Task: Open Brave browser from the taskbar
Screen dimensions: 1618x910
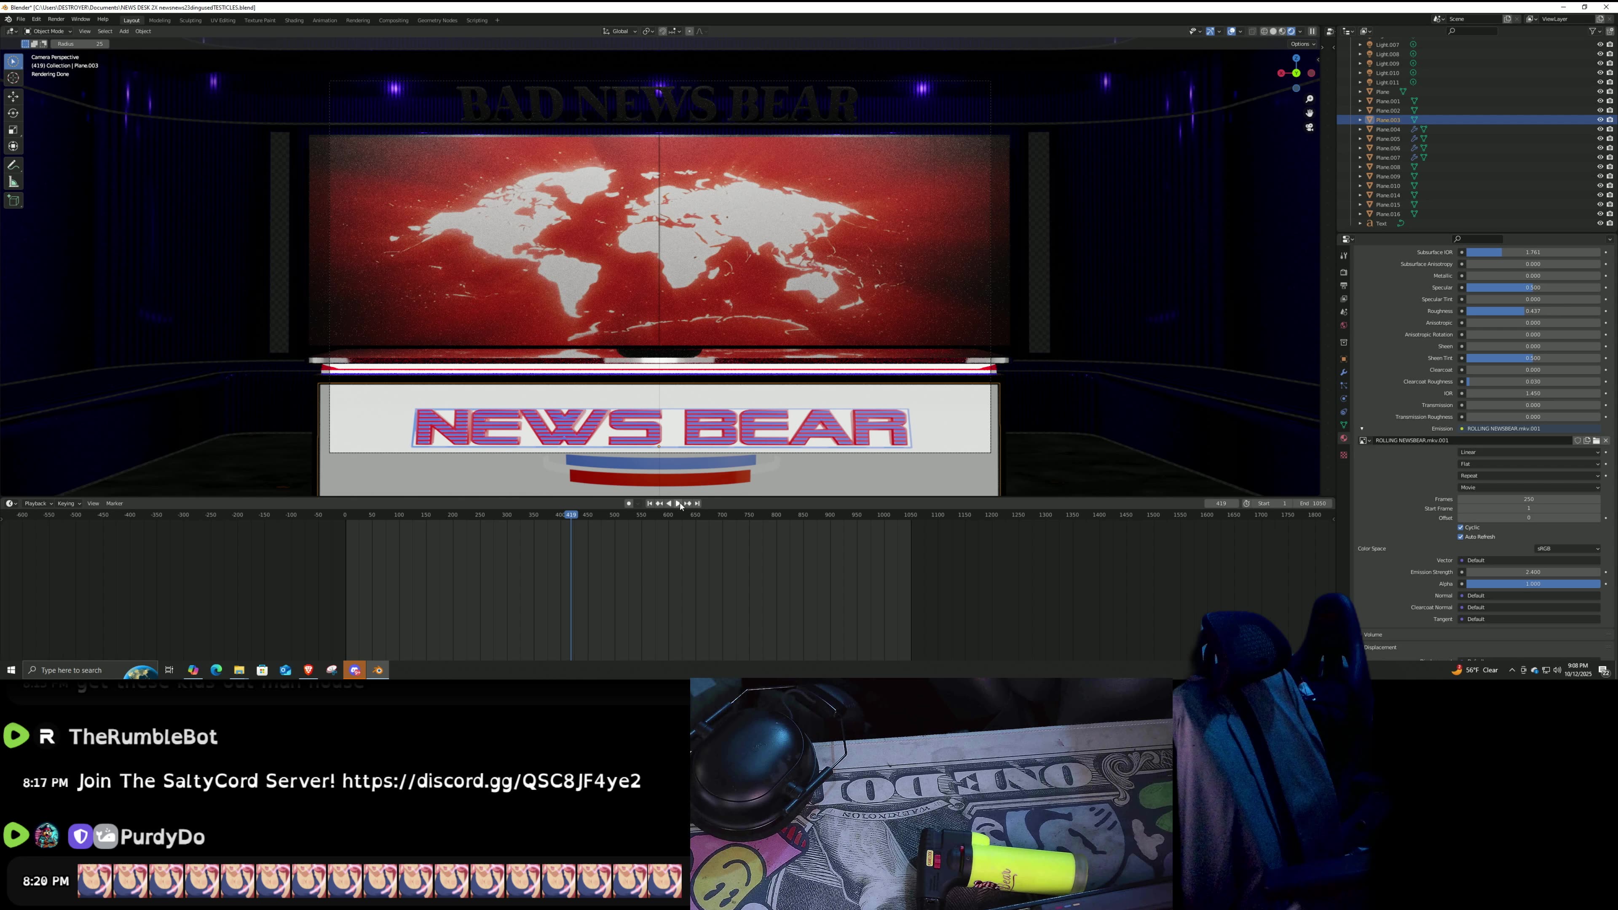Action: coord(308,670)
